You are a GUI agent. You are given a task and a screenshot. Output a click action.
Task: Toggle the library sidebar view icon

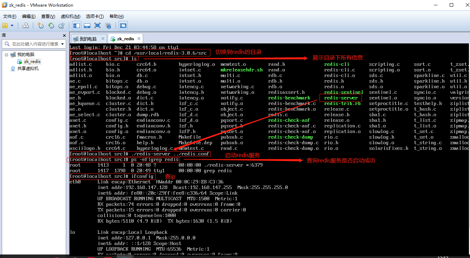point(77,26)
